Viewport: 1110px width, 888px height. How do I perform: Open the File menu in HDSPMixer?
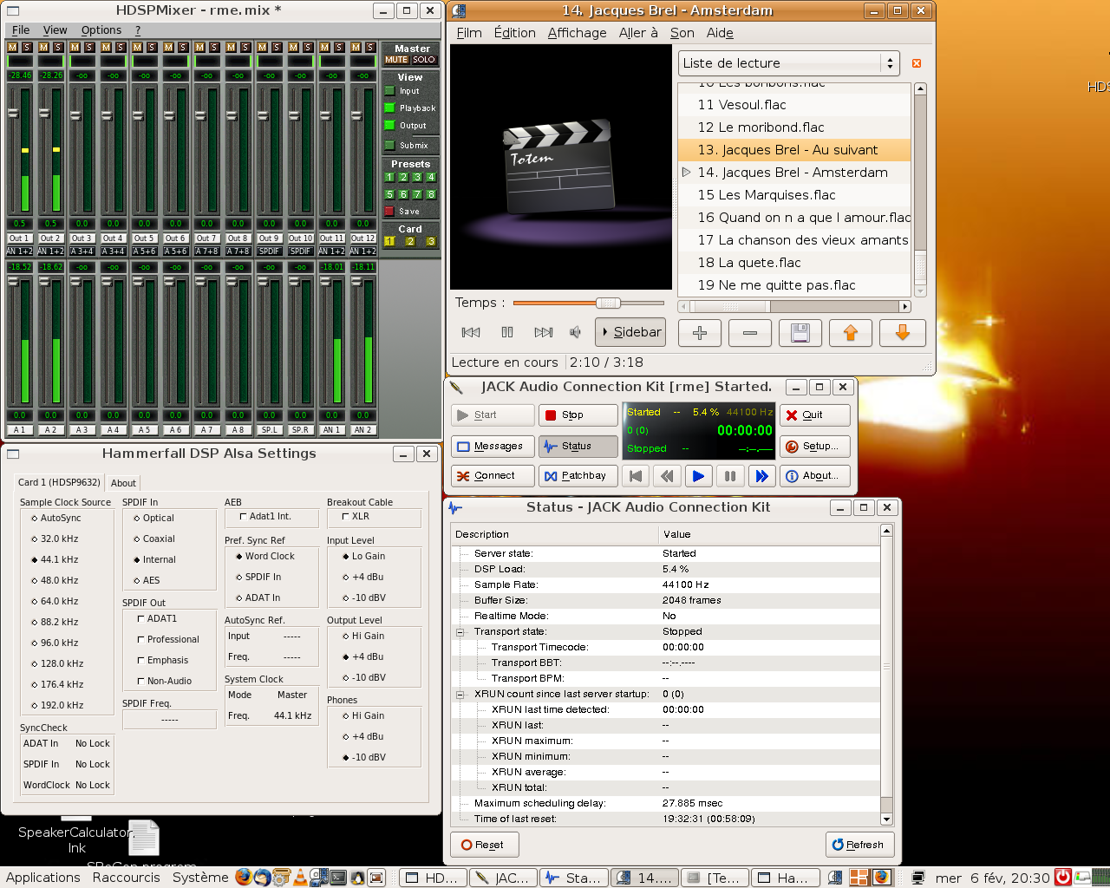tap(21, 30)
